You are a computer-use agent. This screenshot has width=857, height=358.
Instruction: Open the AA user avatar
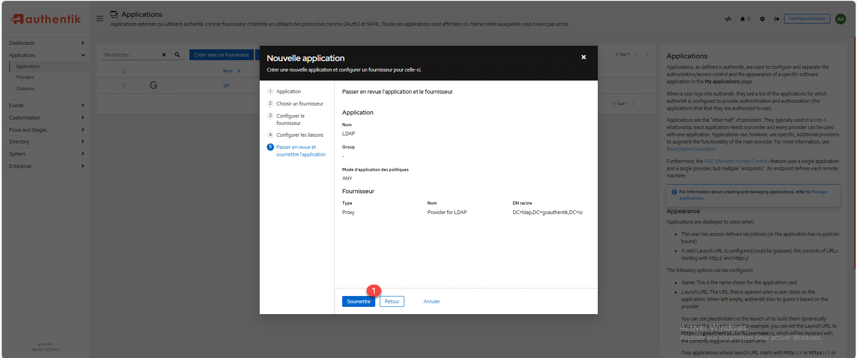tap(841, 19)
